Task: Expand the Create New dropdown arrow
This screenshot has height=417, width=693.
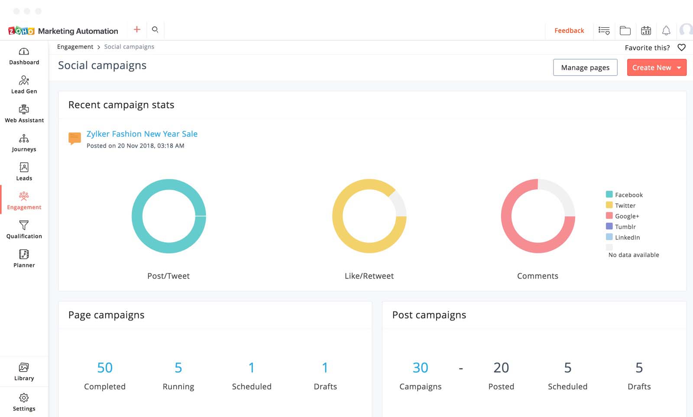Action: pos(679,68)
